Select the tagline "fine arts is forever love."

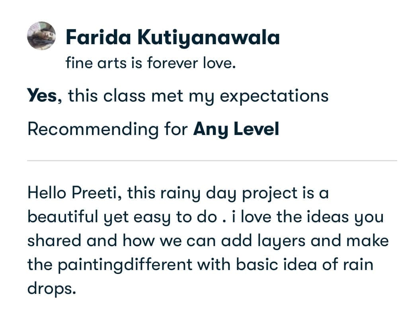pos(151,63)
